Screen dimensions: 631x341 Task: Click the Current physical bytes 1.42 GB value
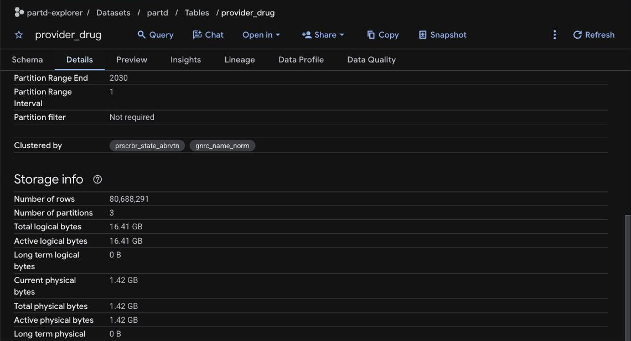[123, 280]
